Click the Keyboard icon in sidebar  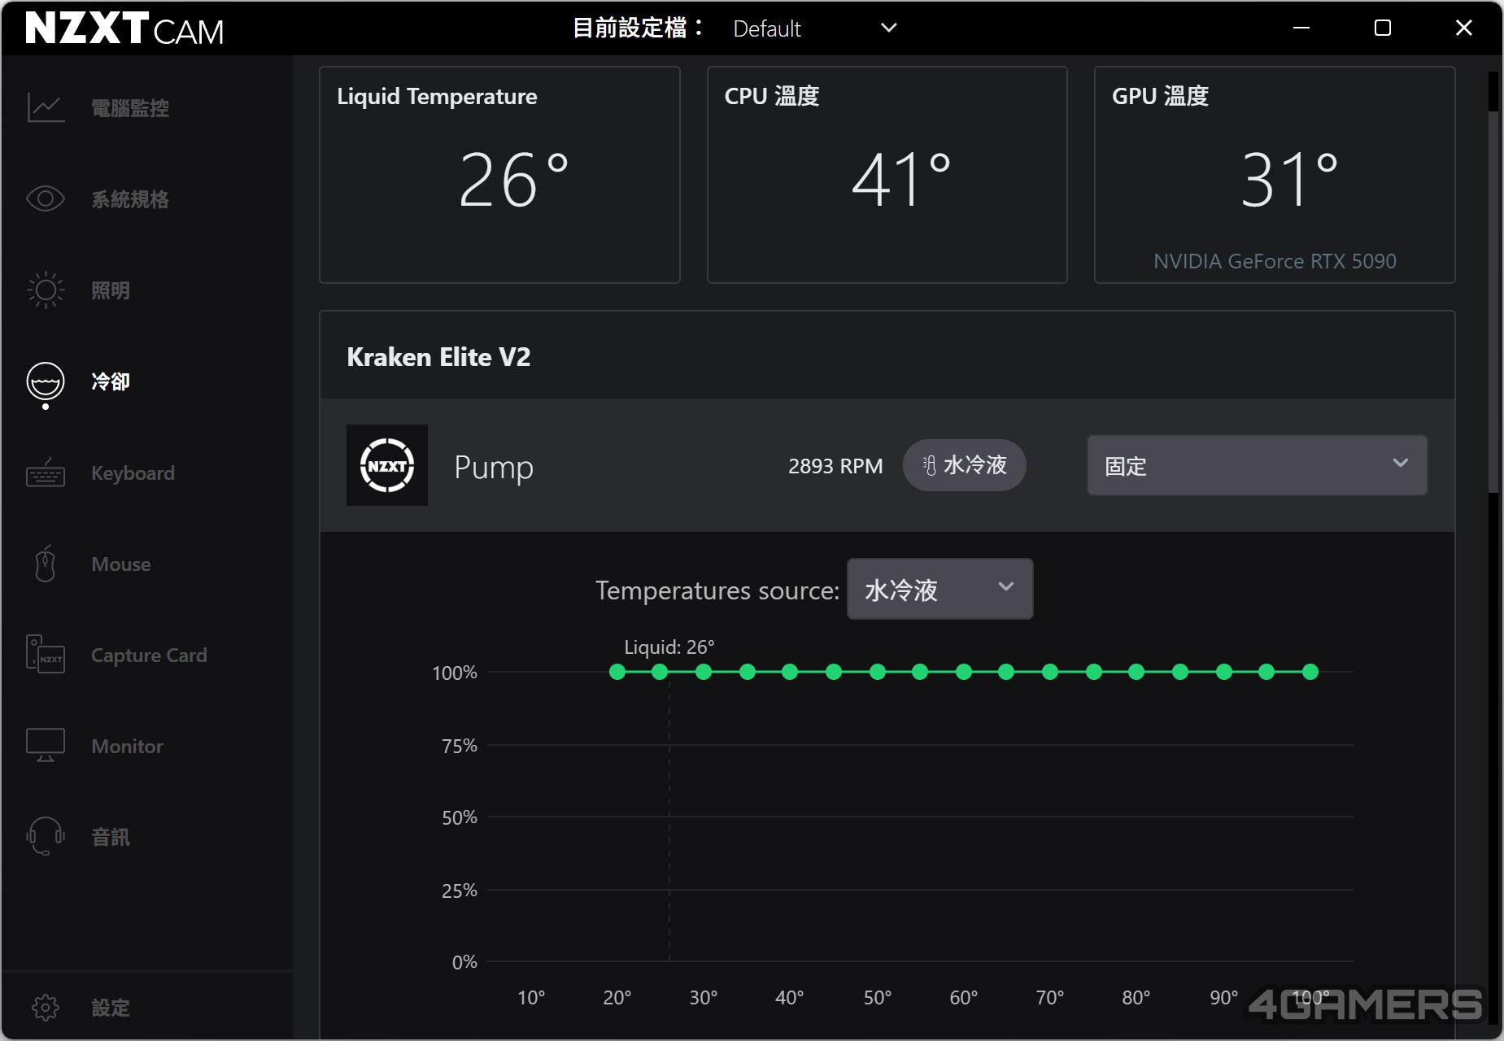click(46, 473)
